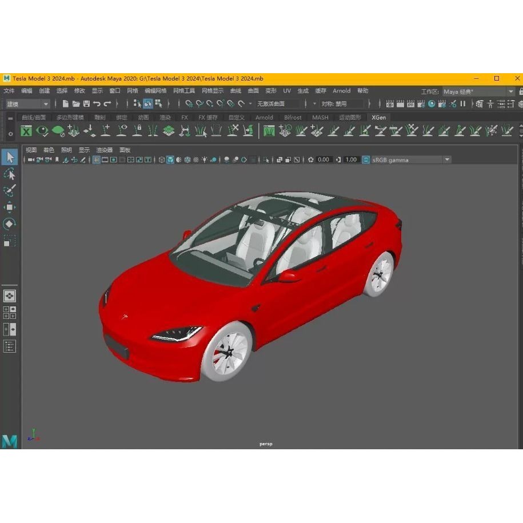The height and width of the screenshot is (523, 523).
Task: Open the Outliner from the toolbox
Action: (x=10, y=346)
